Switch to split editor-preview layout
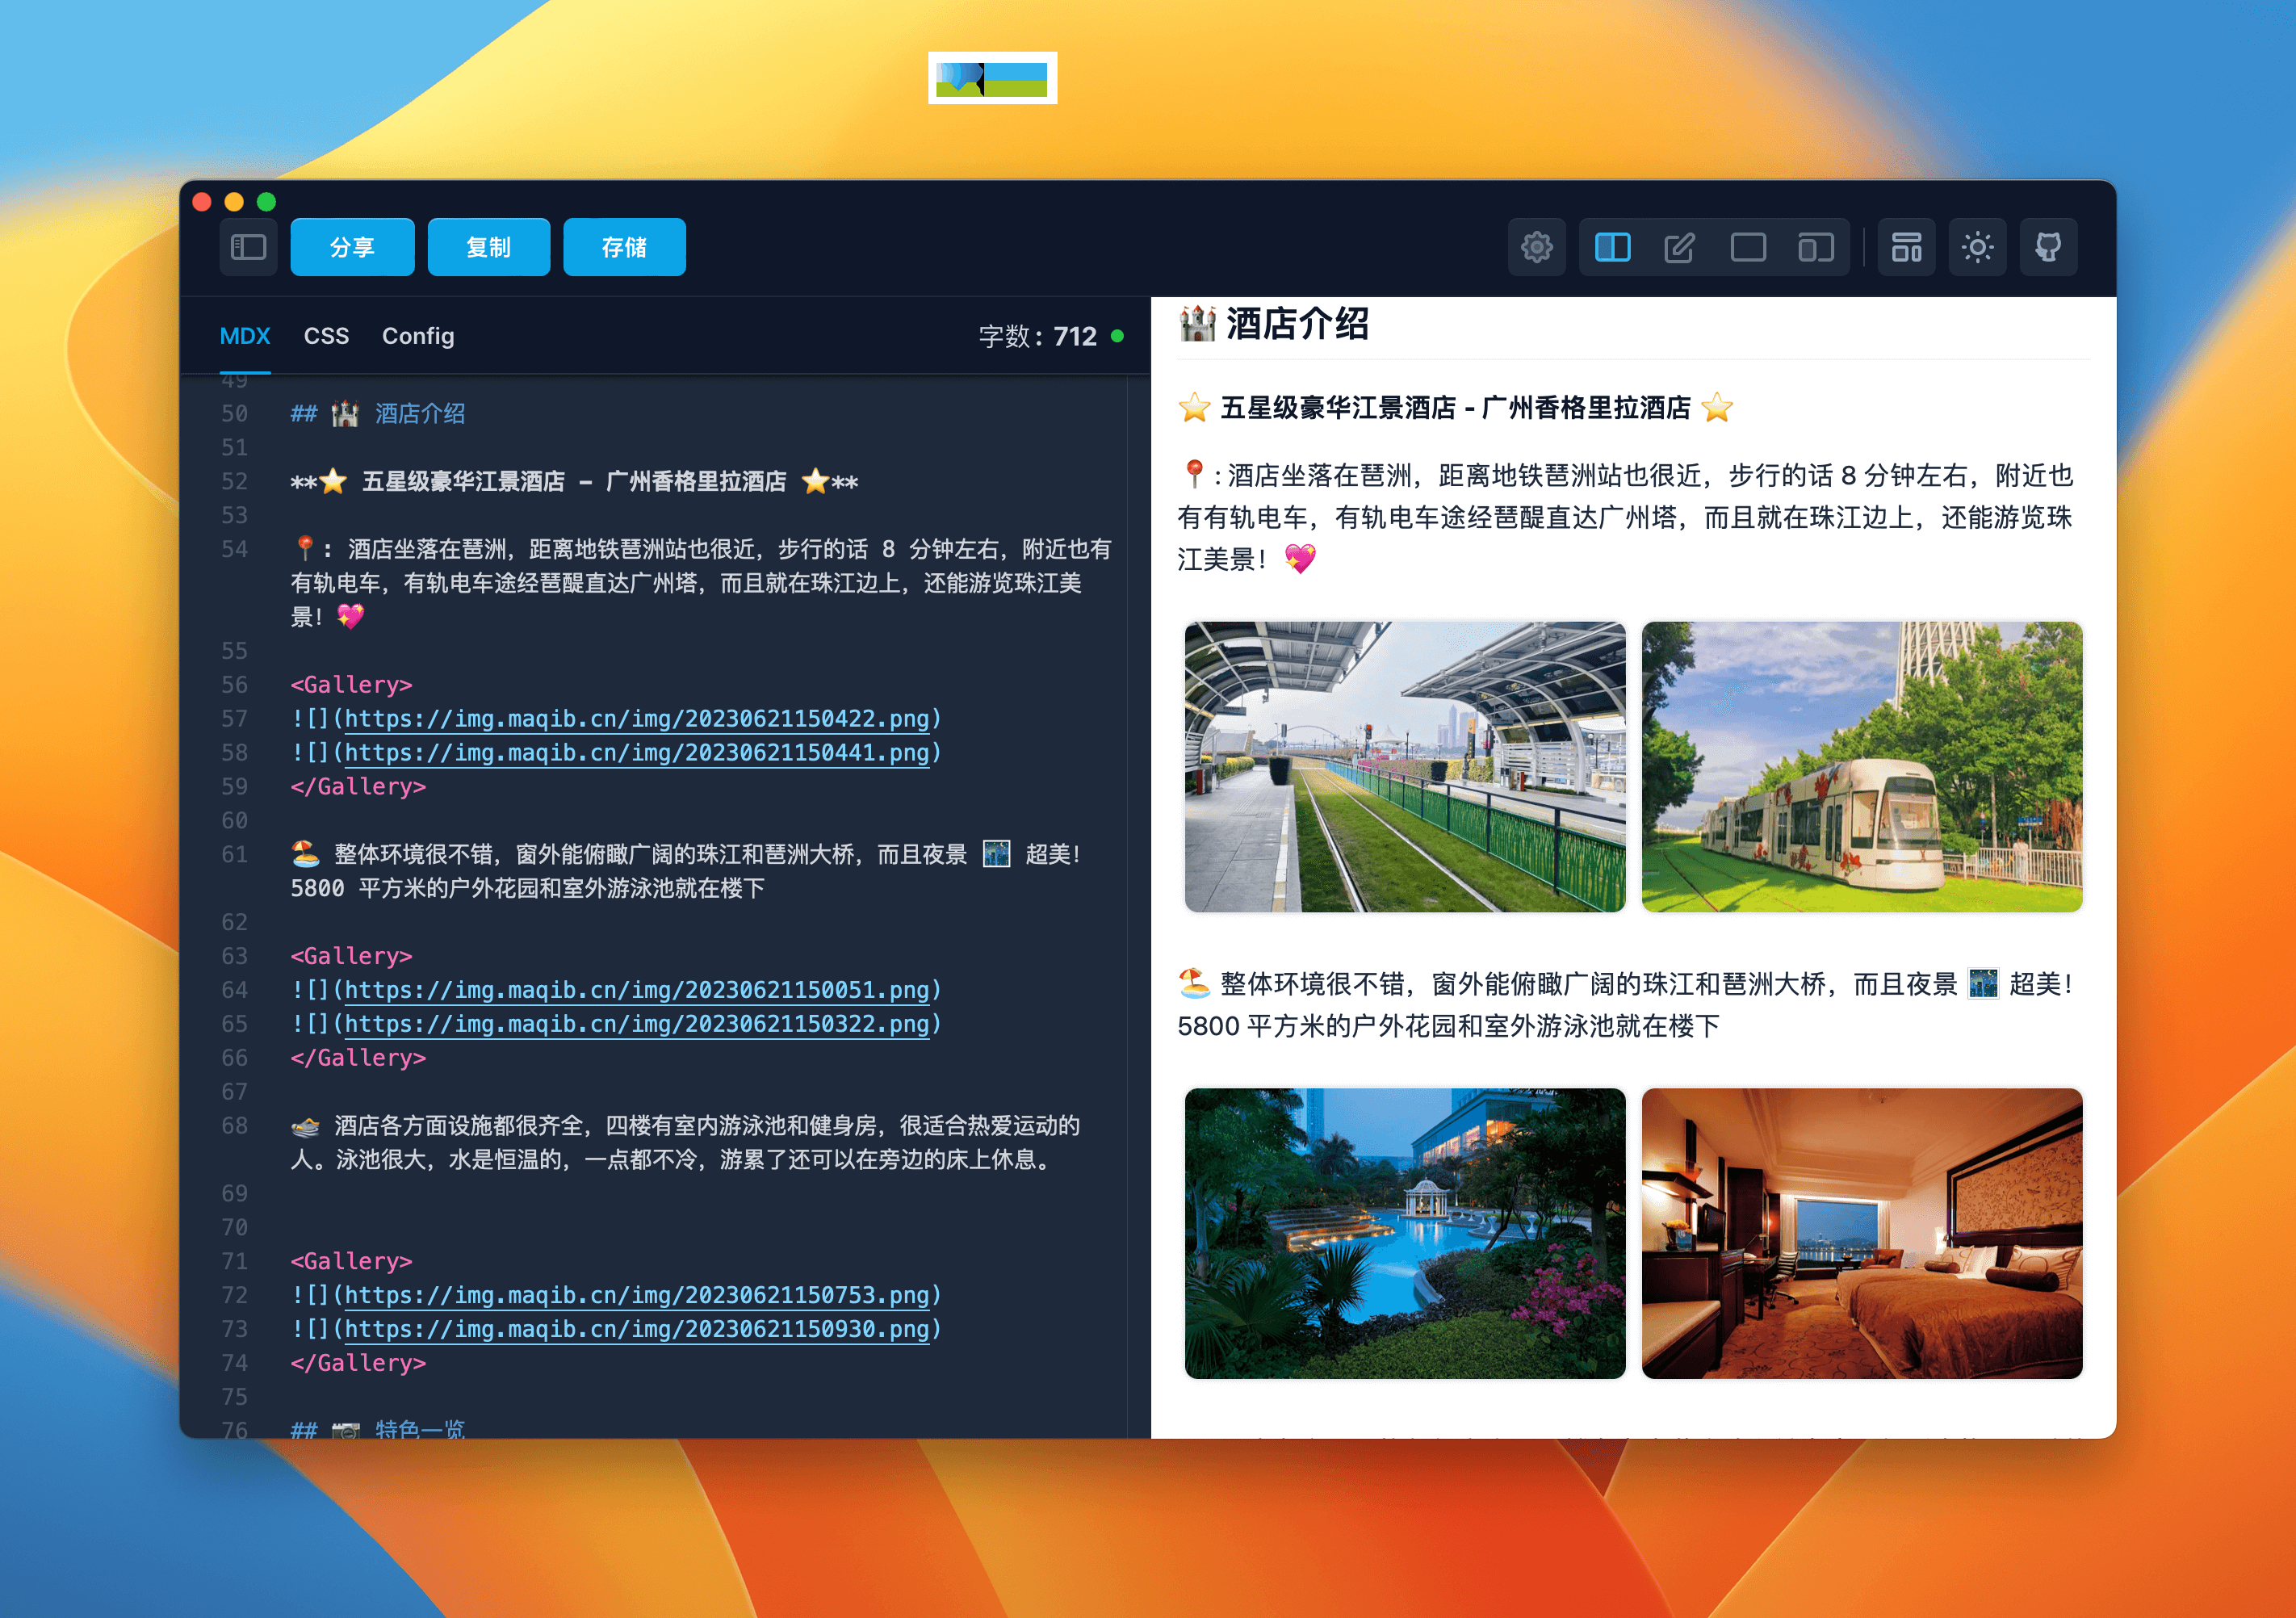Viewport: 2296px width, 1618px height. pyautogui.click(x=1612, y=247)
